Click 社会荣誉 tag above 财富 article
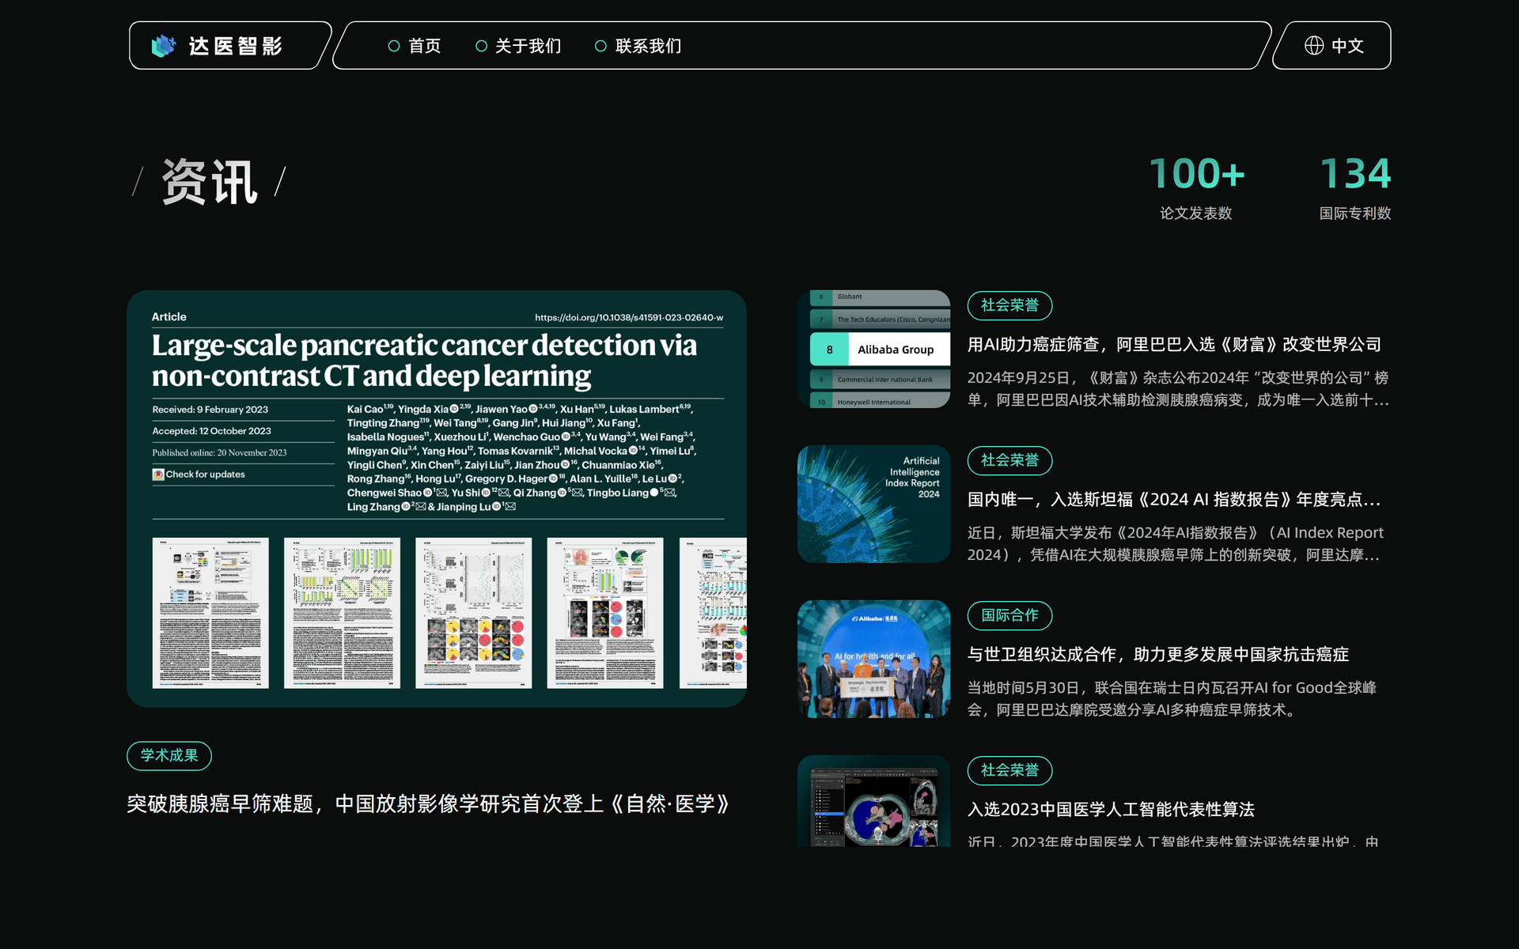Image resolution: width=1519 pixels, height=949 pixels. (1010, 305)
